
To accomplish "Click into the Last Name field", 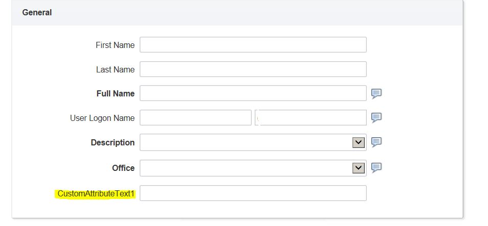I will tap(253, 69).
